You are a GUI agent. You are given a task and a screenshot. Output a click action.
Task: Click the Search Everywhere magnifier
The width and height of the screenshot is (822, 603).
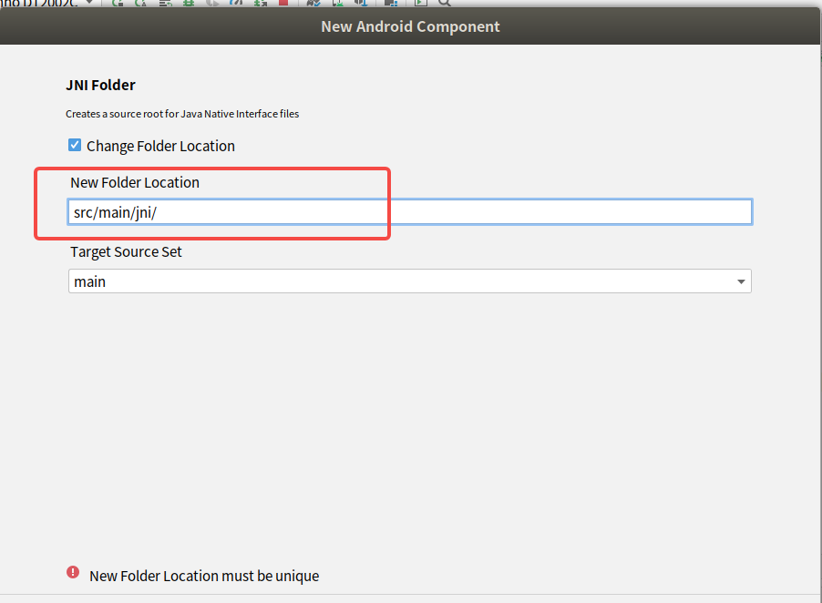coord(444,4)
